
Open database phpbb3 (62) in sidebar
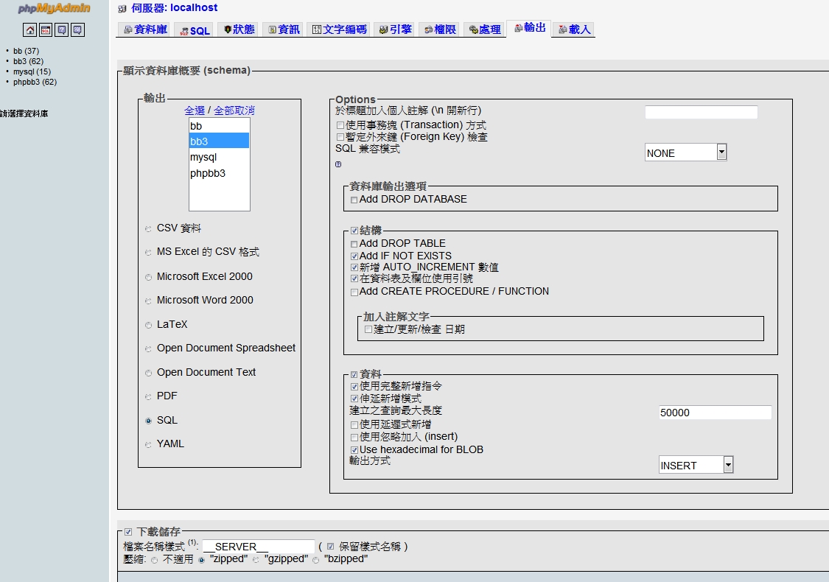tap(35, 82)
